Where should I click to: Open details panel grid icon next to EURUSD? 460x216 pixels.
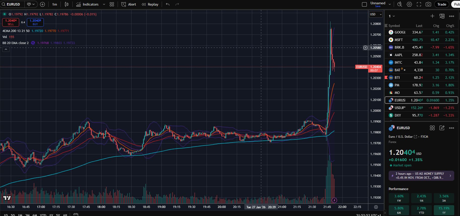click(432, 128)
